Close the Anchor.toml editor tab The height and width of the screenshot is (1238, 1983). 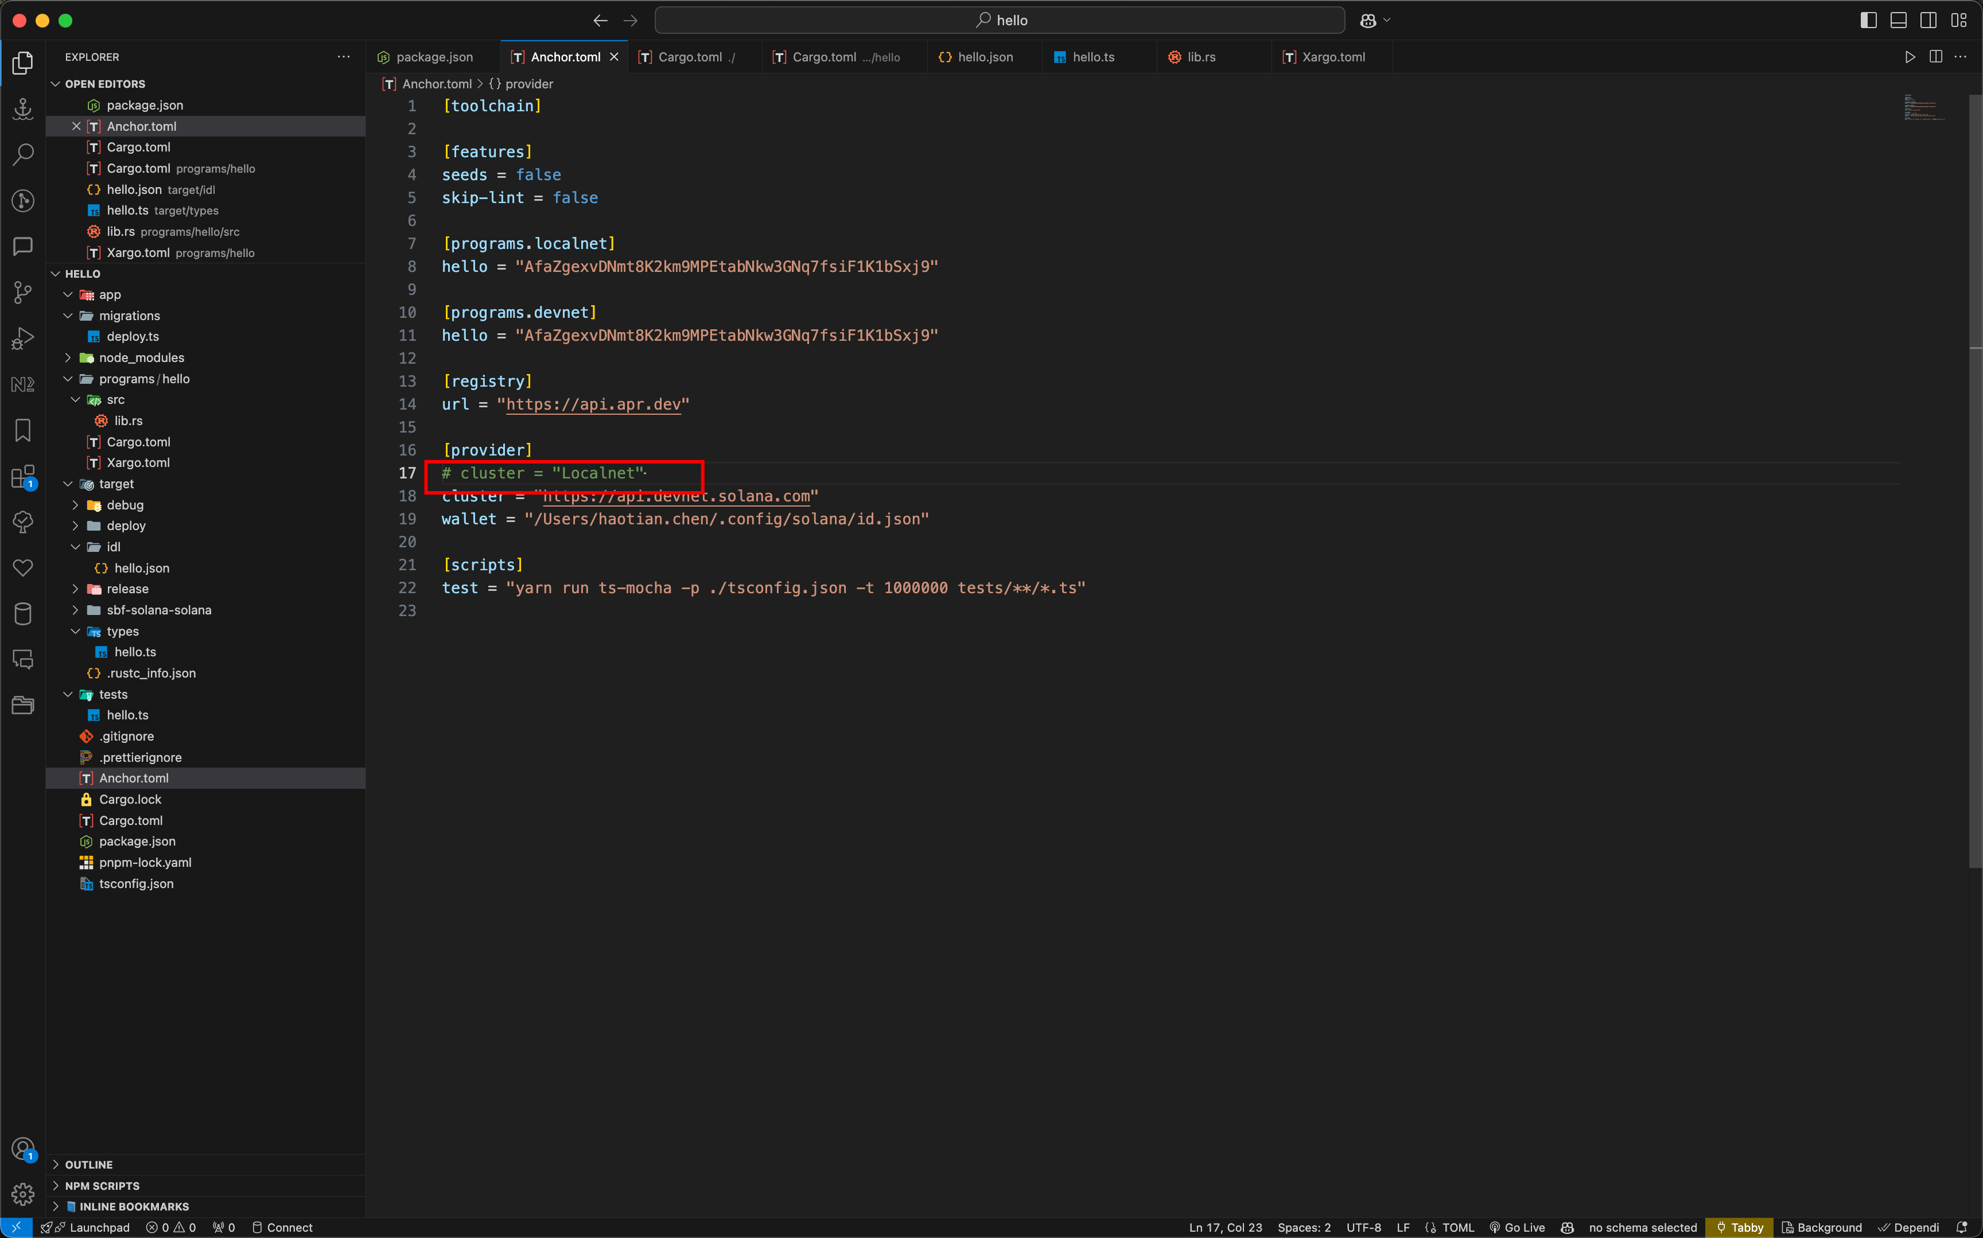click(614, 57)
